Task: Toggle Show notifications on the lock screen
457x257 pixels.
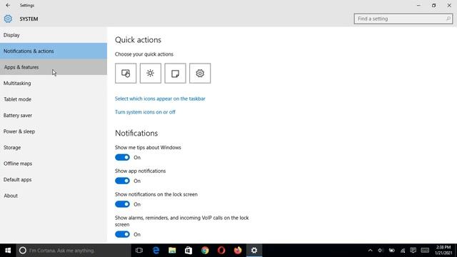Action: [122, 204]
